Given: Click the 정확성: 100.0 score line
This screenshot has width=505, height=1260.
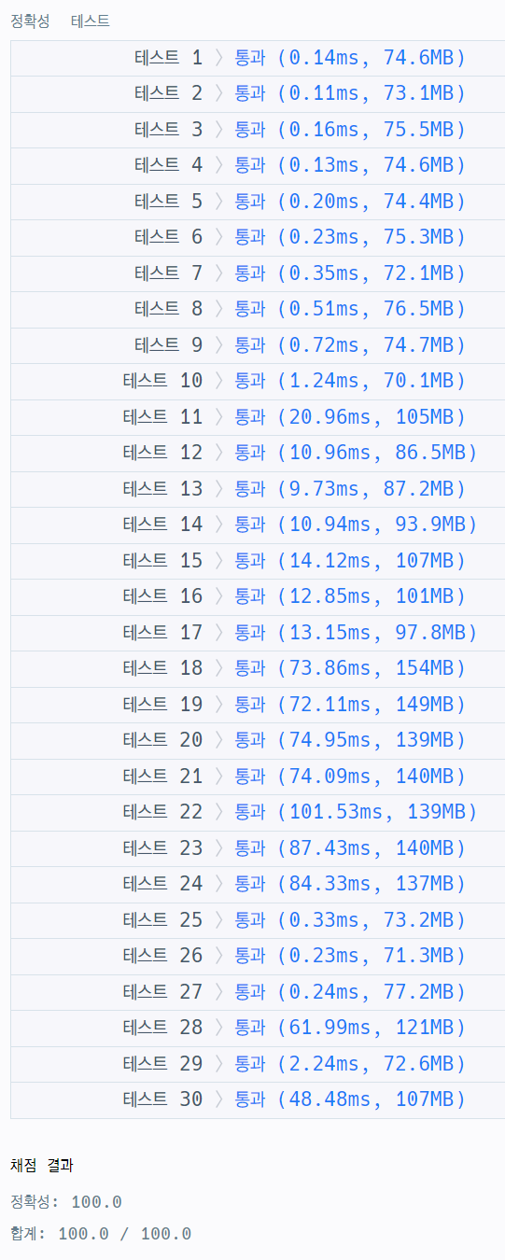Looking at the screenshot, I should point(66,1202).
